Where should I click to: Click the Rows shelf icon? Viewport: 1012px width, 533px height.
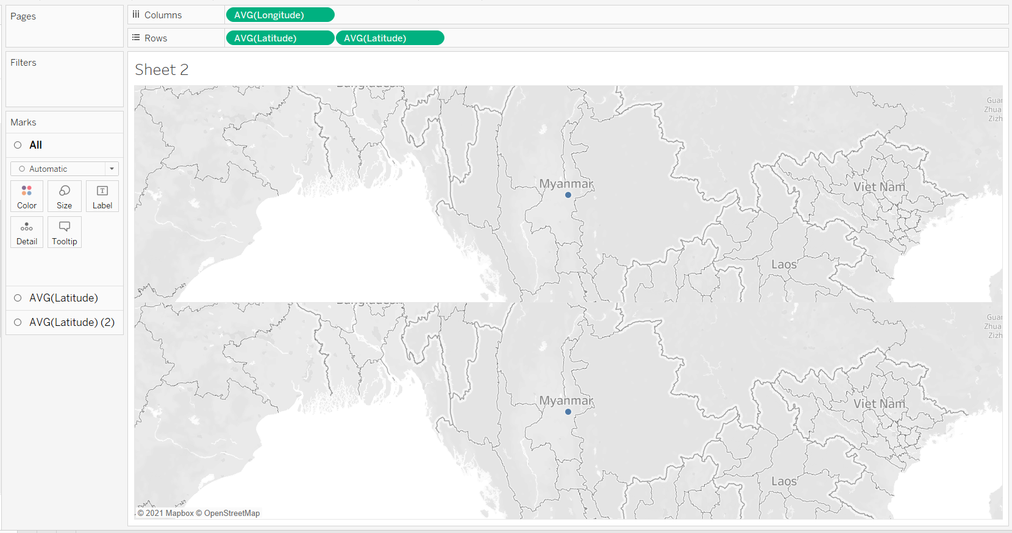tap(136, 38)
